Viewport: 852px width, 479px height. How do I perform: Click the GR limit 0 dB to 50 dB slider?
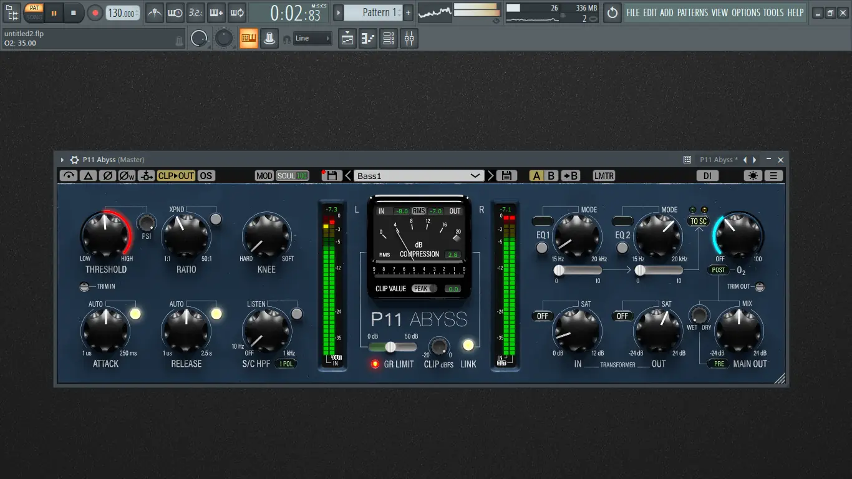click(391, 347)
